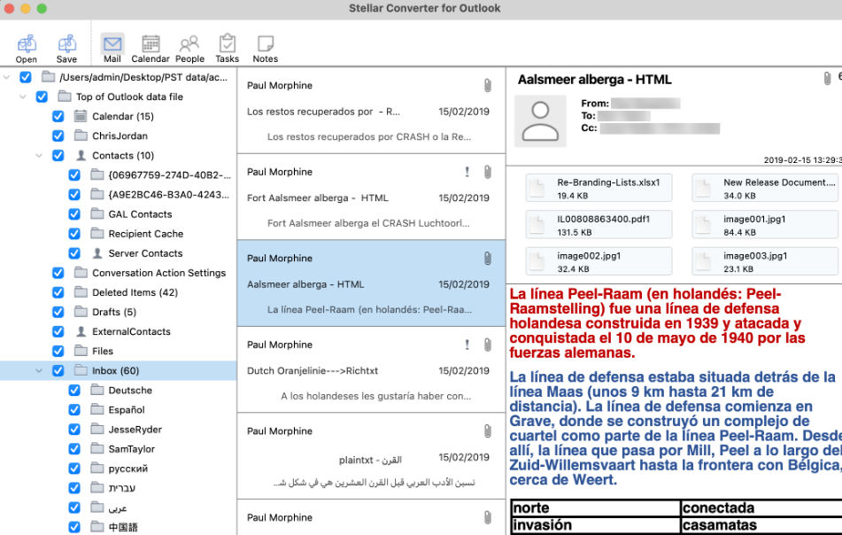Click importance flag on Dutch Oranjelinie email

467,345
